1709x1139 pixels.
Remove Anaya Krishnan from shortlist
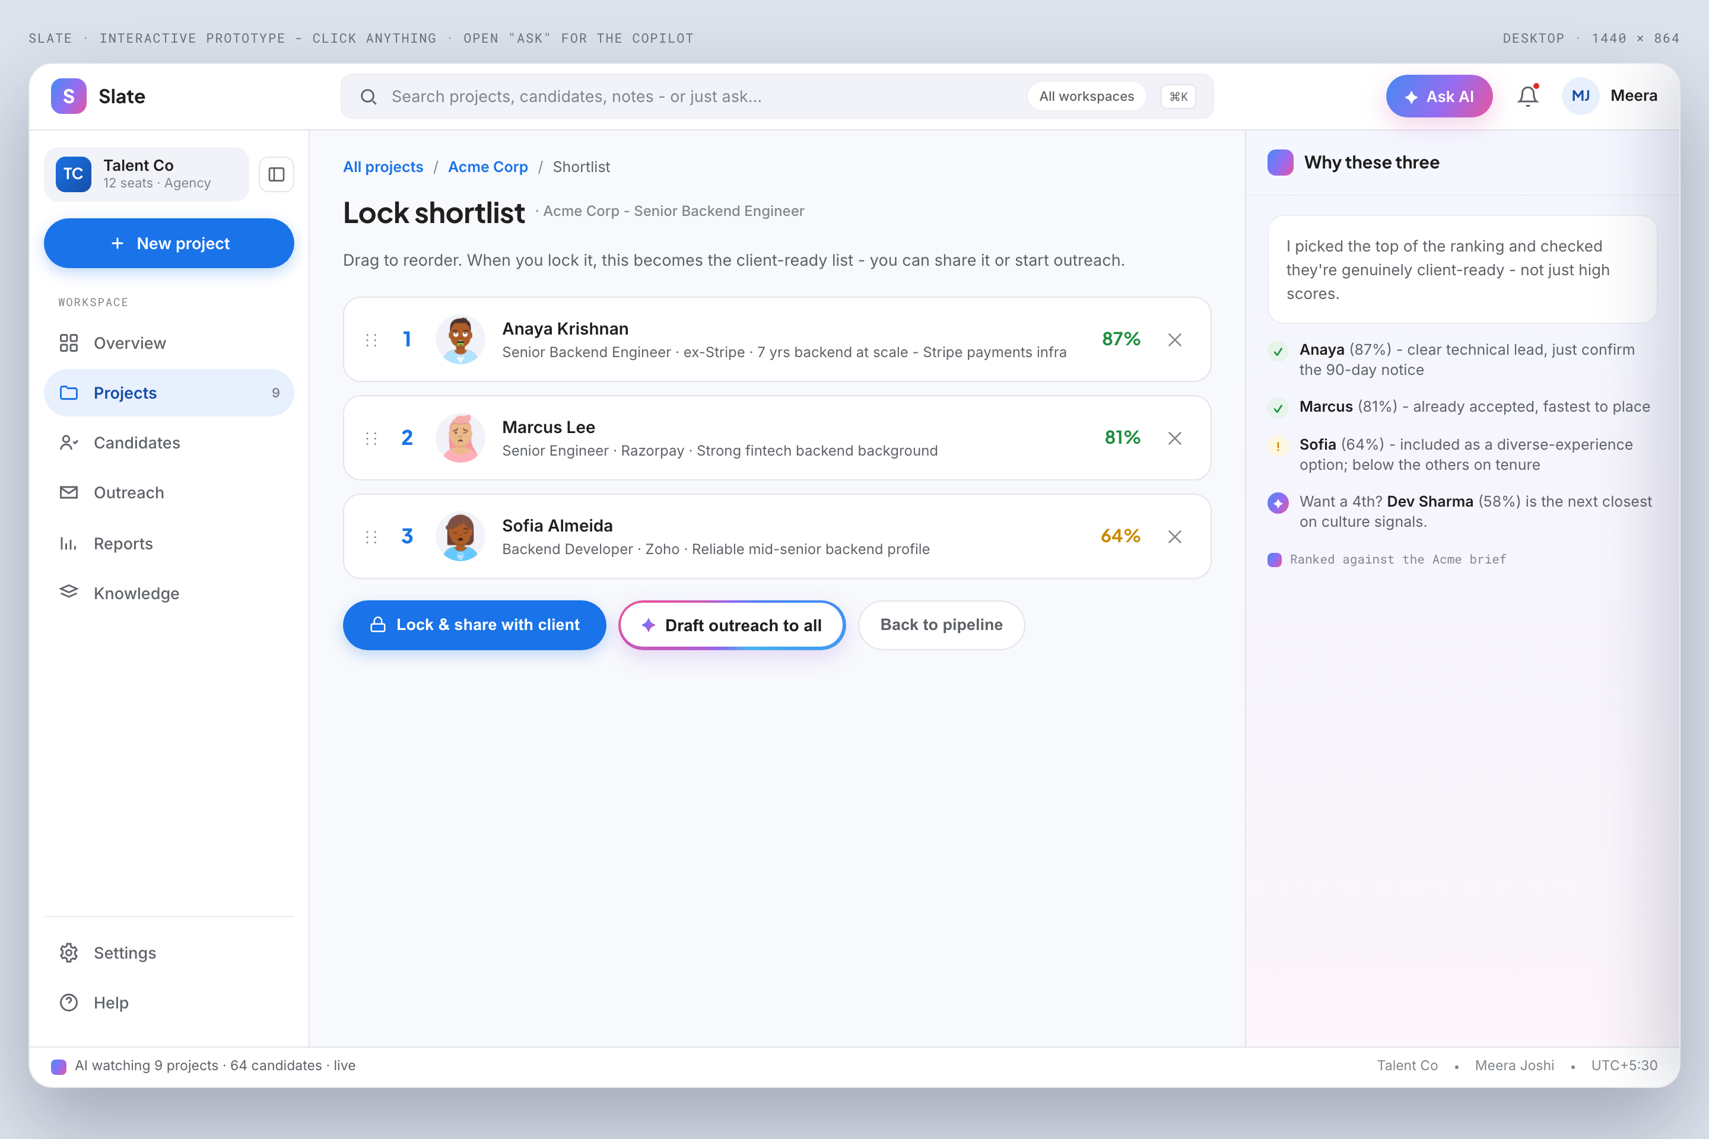(1174, 340)
